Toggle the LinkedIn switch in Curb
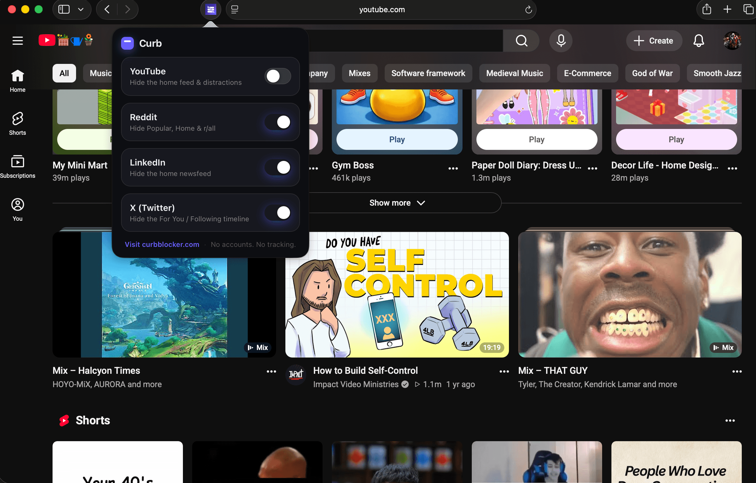 (x=278, y=167)
